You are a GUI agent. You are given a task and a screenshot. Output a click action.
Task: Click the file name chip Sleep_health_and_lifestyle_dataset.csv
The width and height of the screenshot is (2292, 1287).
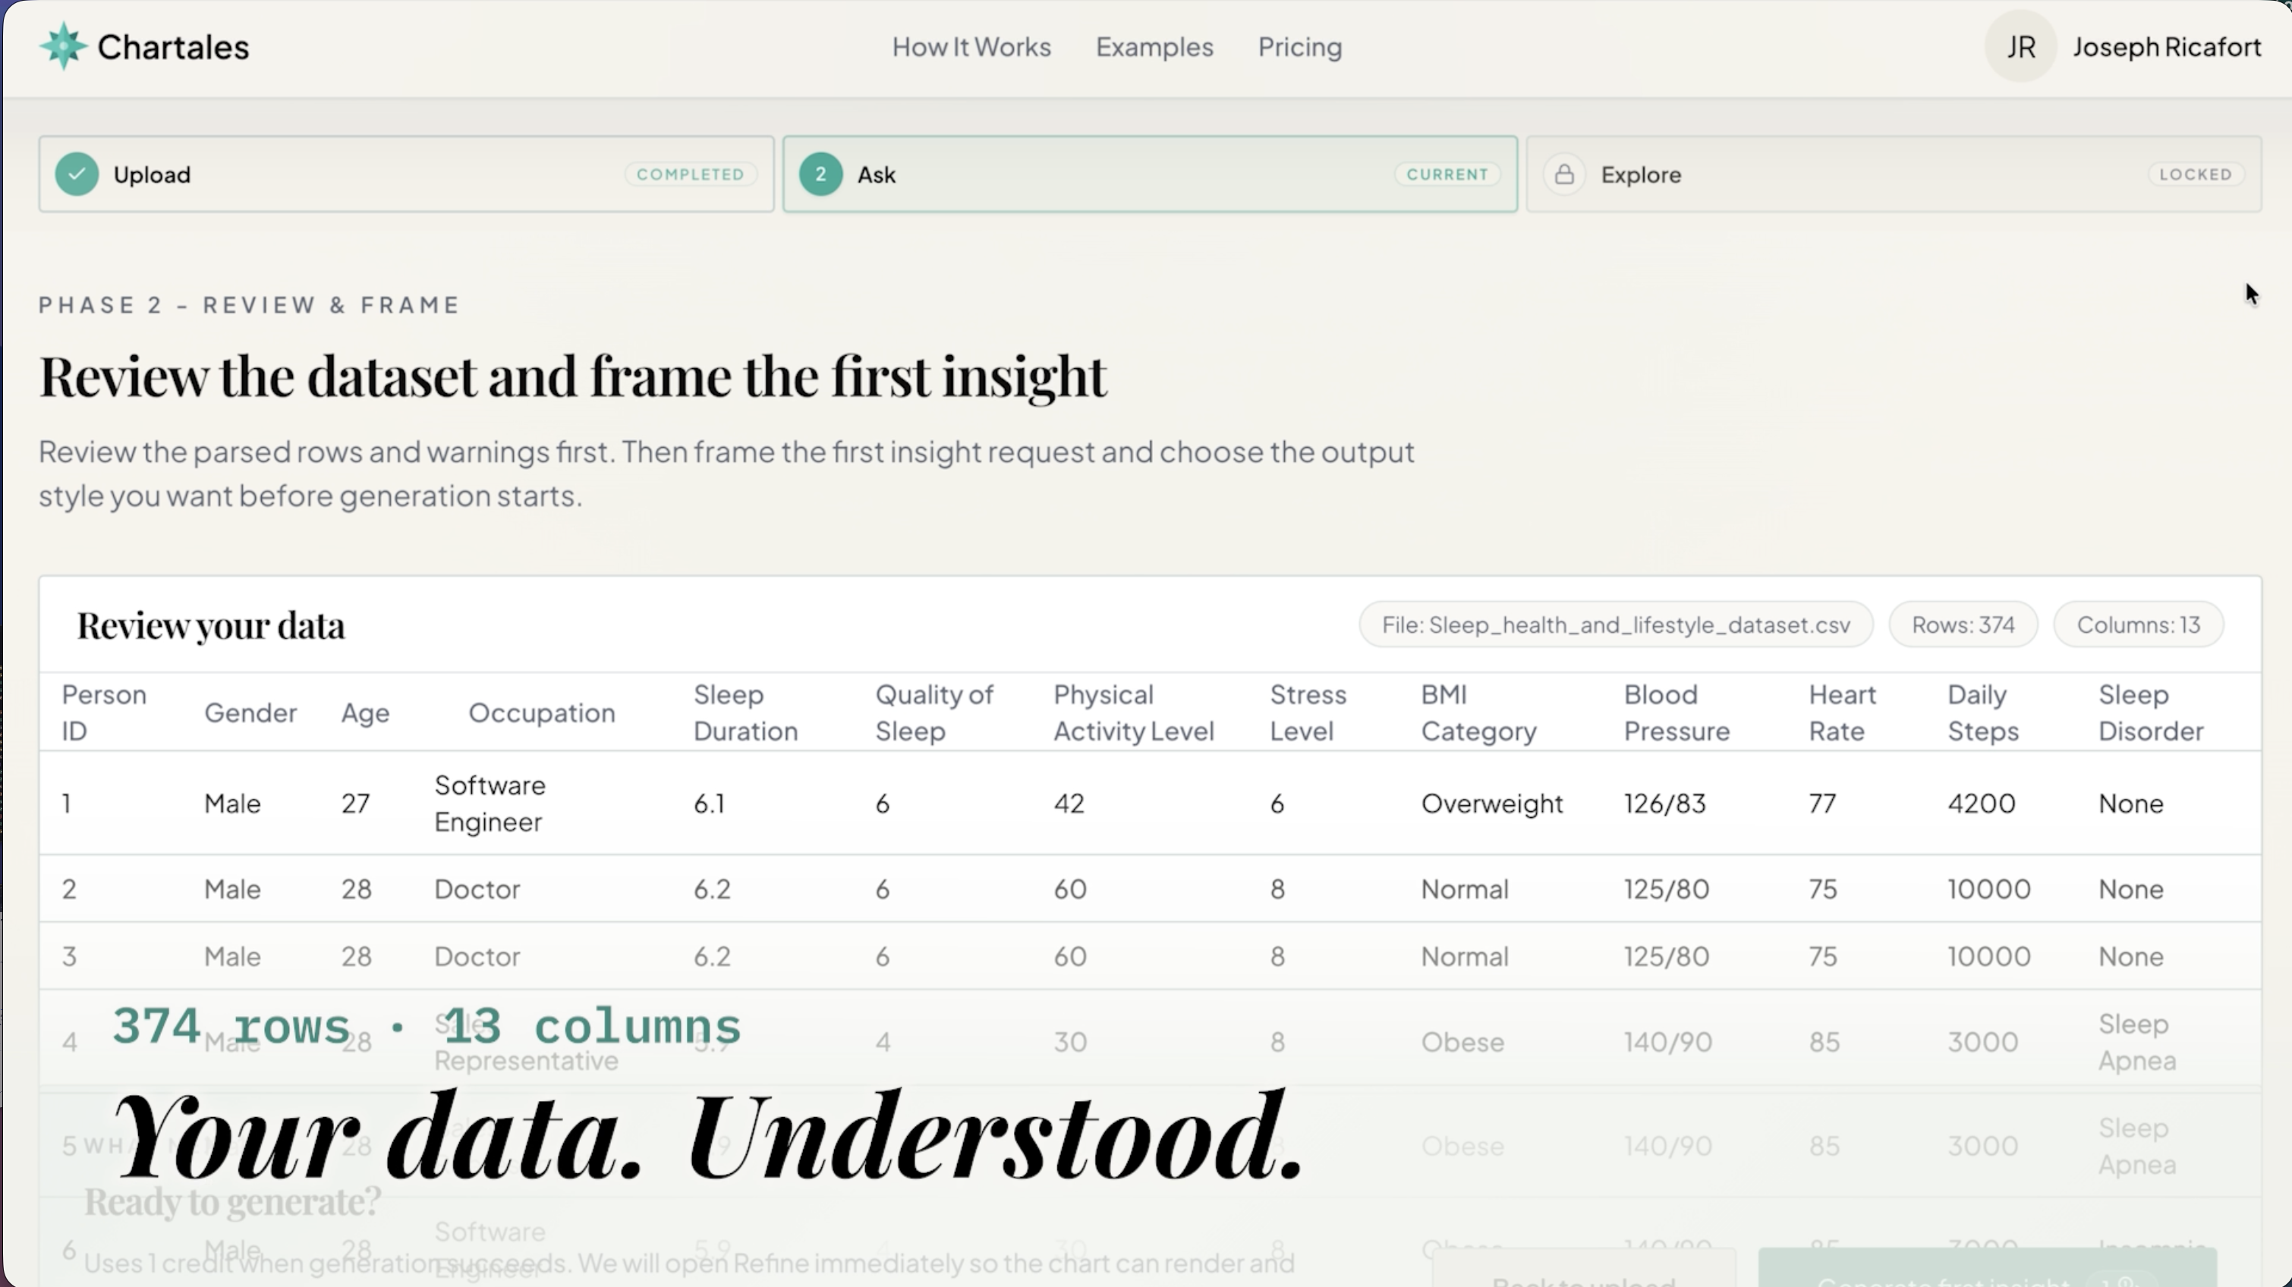pos(1615,625)
